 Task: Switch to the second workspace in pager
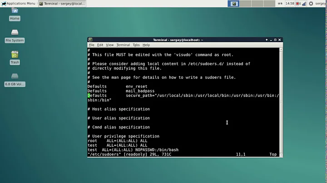coord(245,4)
